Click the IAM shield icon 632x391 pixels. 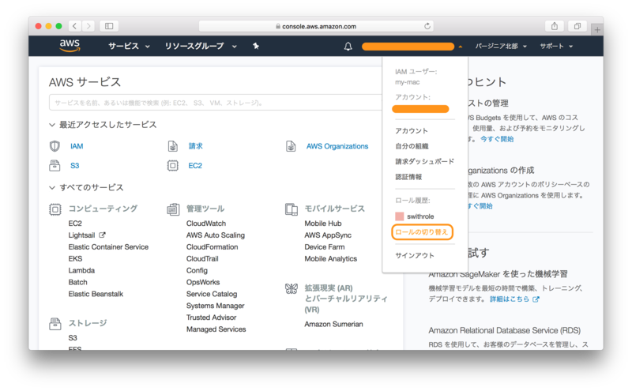[x=55, y=146]
